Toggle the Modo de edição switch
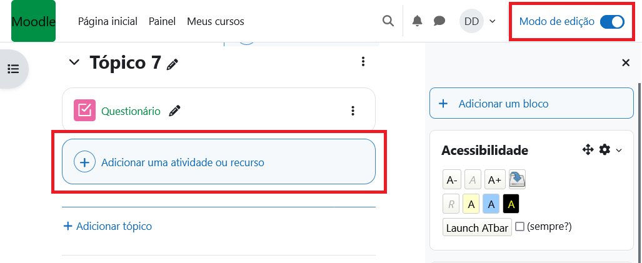 (612, 22)
